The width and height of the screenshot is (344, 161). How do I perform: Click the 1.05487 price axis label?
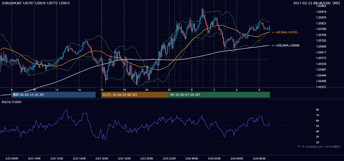click(321, 69)
